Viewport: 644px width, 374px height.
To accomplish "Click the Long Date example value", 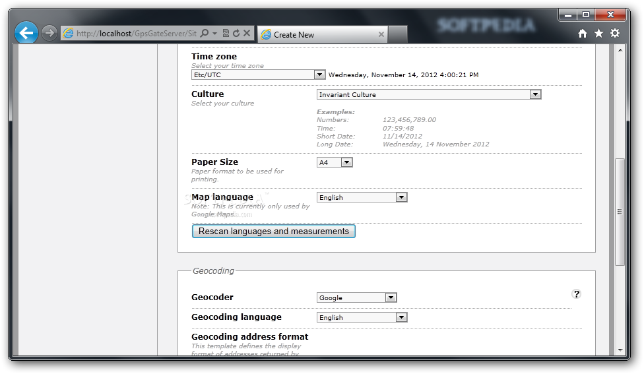I will click(435, 144).
